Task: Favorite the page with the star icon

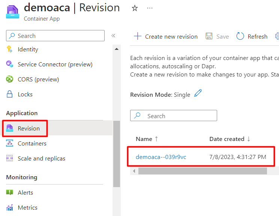Action: 135,8
